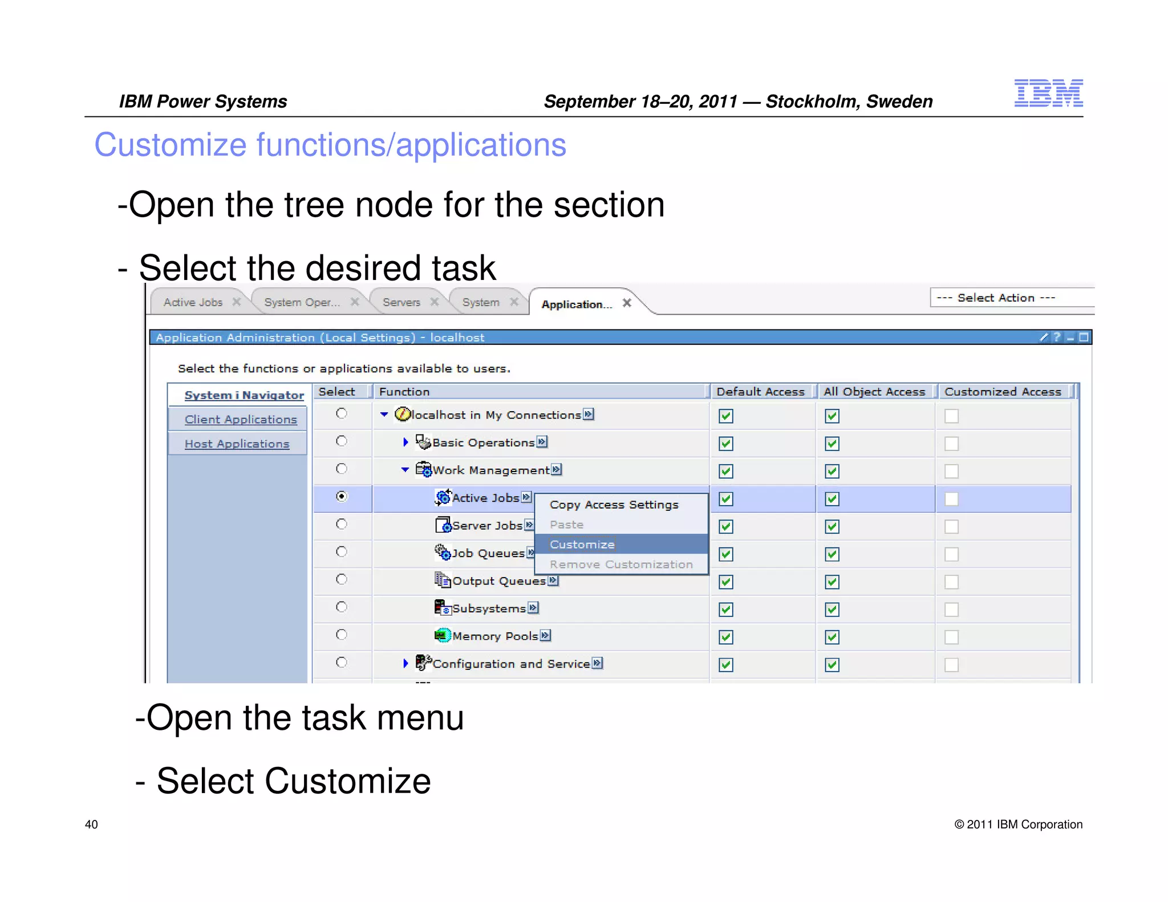
Task: Toggle Default Access checkbox for Active Jobs
Action: (726, 499)
